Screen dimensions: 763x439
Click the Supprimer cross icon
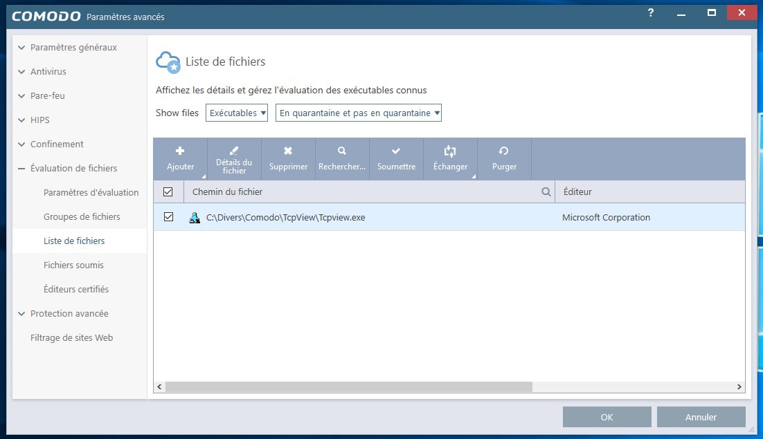pyautogui.click(x=288, y=151)
